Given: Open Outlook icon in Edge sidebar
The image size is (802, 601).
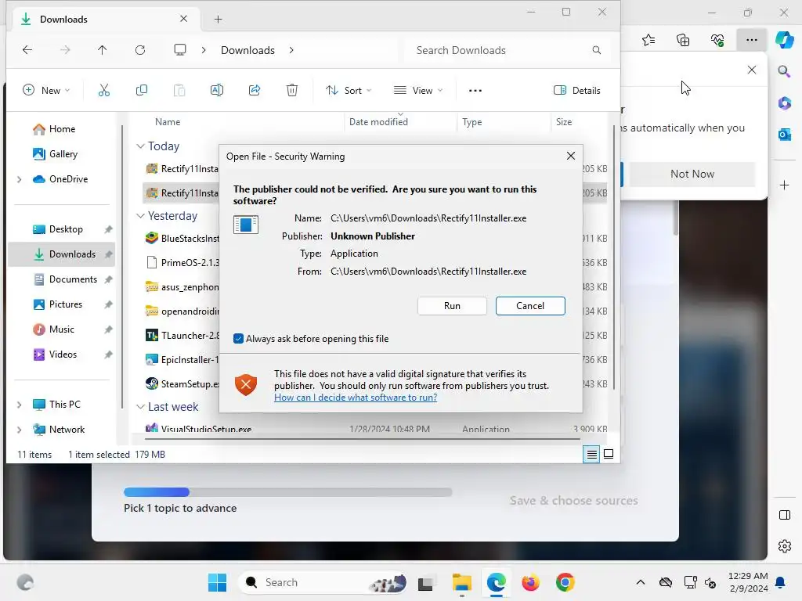Looking at the screenshot, I should 785,135.
